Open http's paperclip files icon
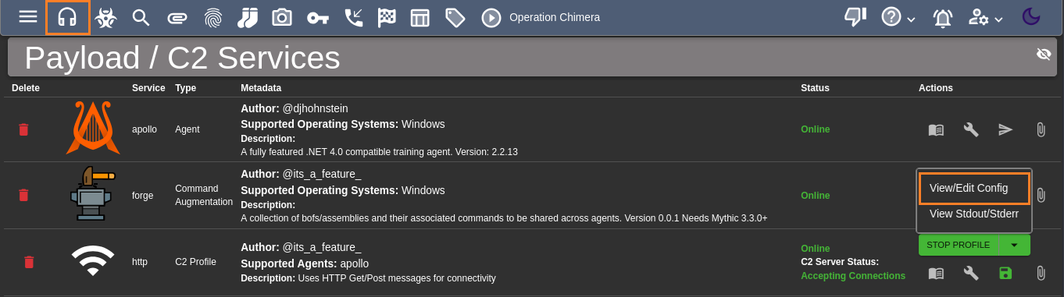Image resolution: width=1064 pixels, height=297 pixels. tap(1041, 273)
